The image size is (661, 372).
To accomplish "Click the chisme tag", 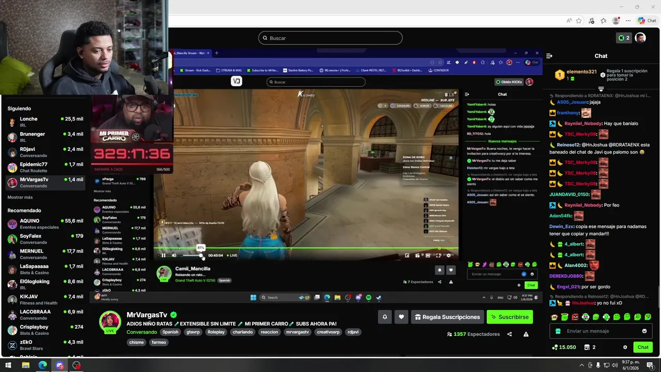I will tap(136, 342).
